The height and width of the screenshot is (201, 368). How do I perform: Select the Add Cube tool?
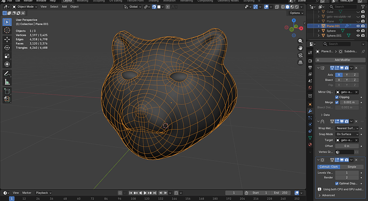point(7,91)
